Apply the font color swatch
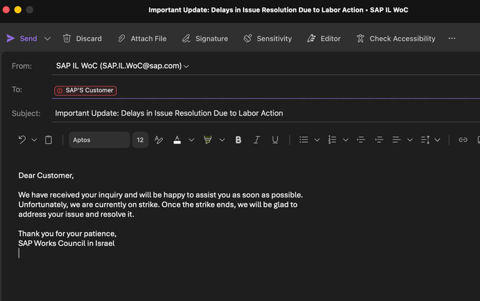Screen dimensions: 480x301 pos(177,140)
